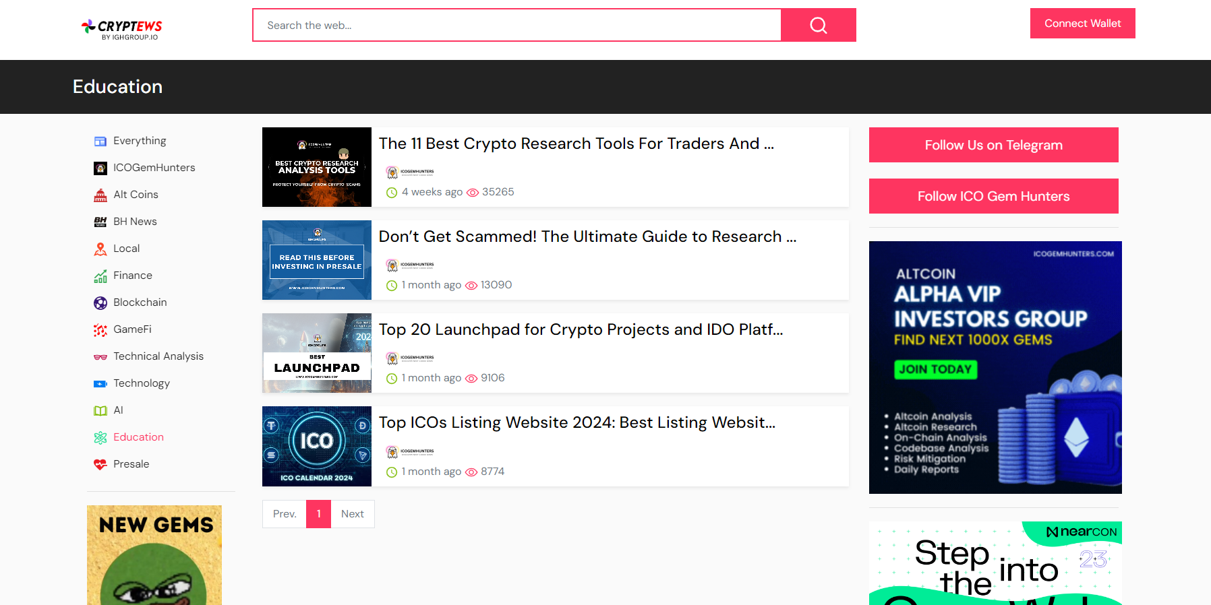Select page 1 in pagination
The image size is (1211, 605).
tap(319, 514)
